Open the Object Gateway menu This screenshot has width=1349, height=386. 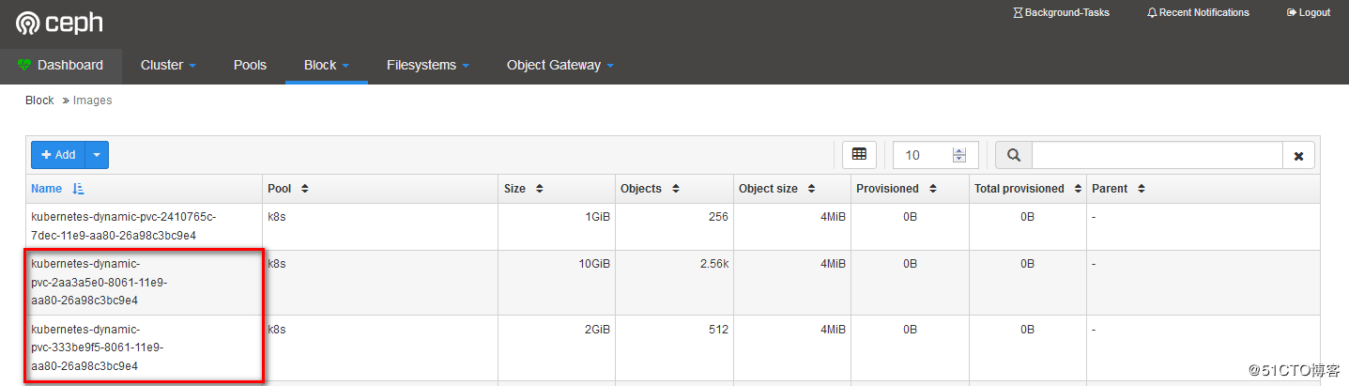[x=560, y=66]
